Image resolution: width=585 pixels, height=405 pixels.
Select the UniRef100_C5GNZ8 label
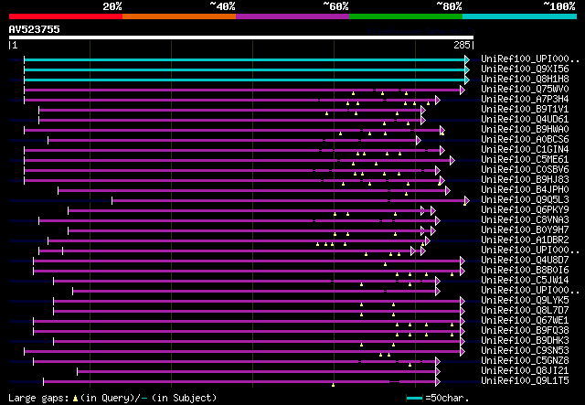click(525, 361)
